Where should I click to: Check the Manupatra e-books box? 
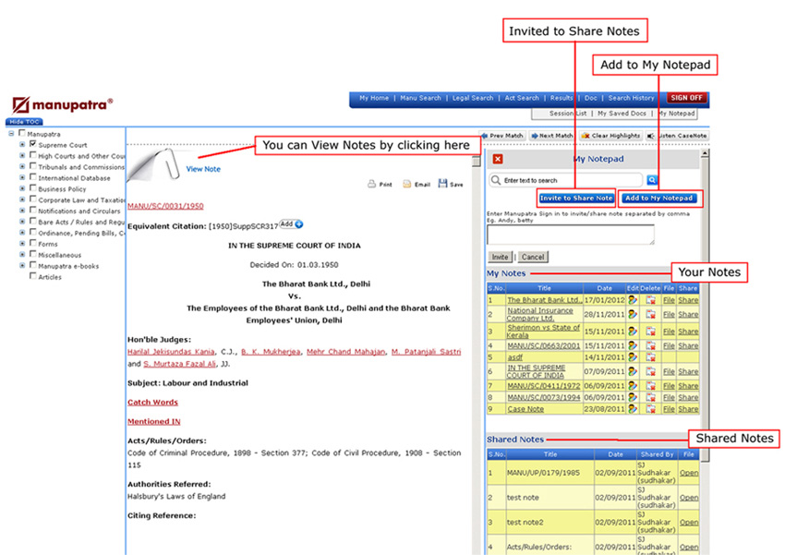[33, 265]
